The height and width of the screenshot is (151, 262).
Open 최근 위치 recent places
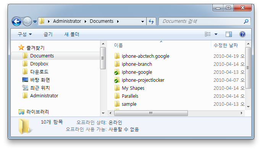pos(40,88)
